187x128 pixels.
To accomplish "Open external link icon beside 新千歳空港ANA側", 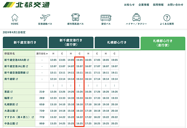I will 28,60.
